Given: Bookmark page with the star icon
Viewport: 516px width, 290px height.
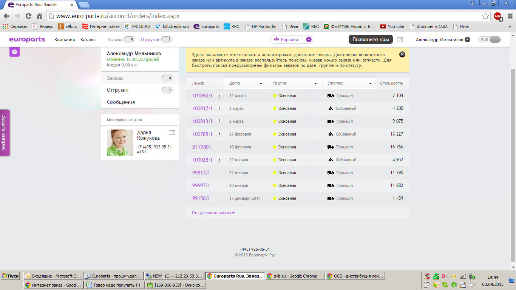Looking at the screenshot, I should pos(485,16).
